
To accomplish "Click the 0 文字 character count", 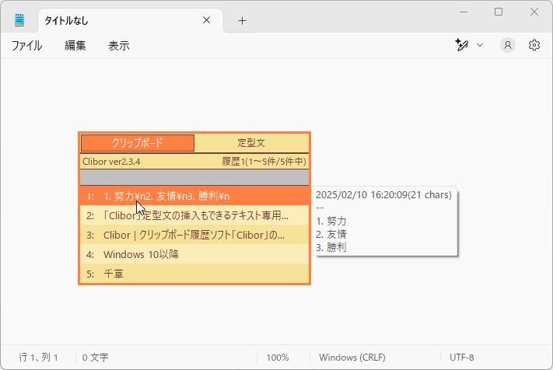I will coord(95,358).
